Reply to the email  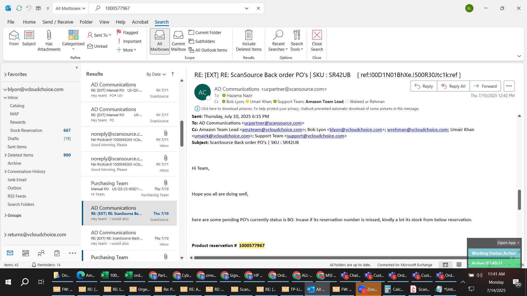coord(424,86)
